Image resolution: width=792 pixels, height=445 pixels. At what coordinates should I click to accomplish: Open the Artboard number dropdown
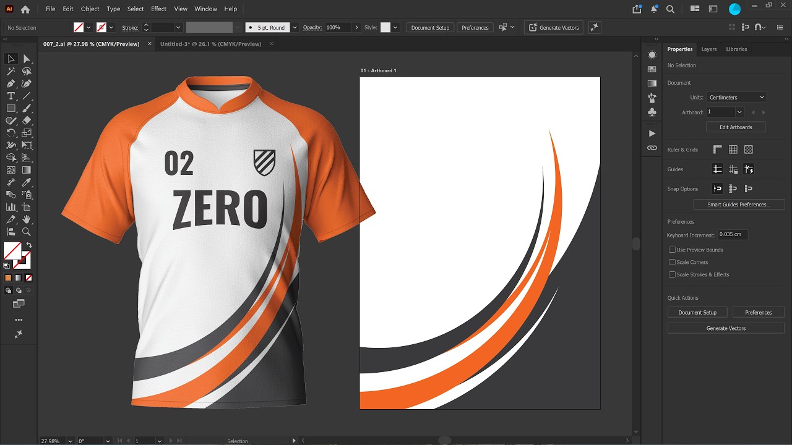[x=739, y=112]
